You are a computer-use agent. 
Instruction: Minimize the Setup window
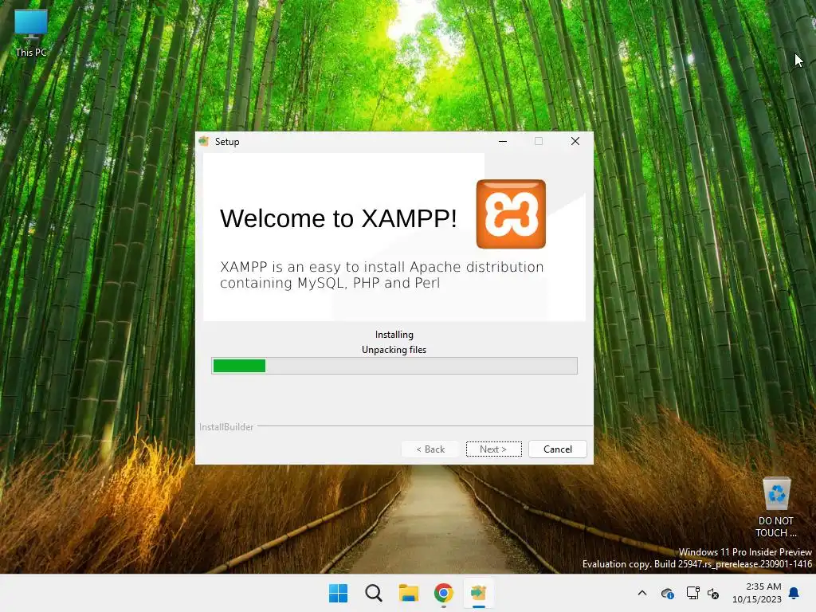[x=503, y=142]
